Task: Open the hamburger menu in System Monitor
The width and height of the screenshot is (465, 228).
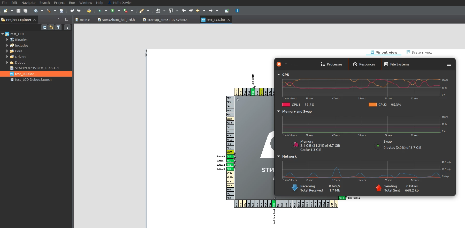Action: click(x=449, y=64)
